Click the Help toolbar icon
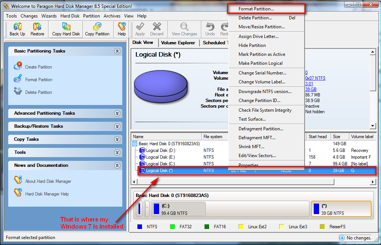381x245 pixels. 122,29
